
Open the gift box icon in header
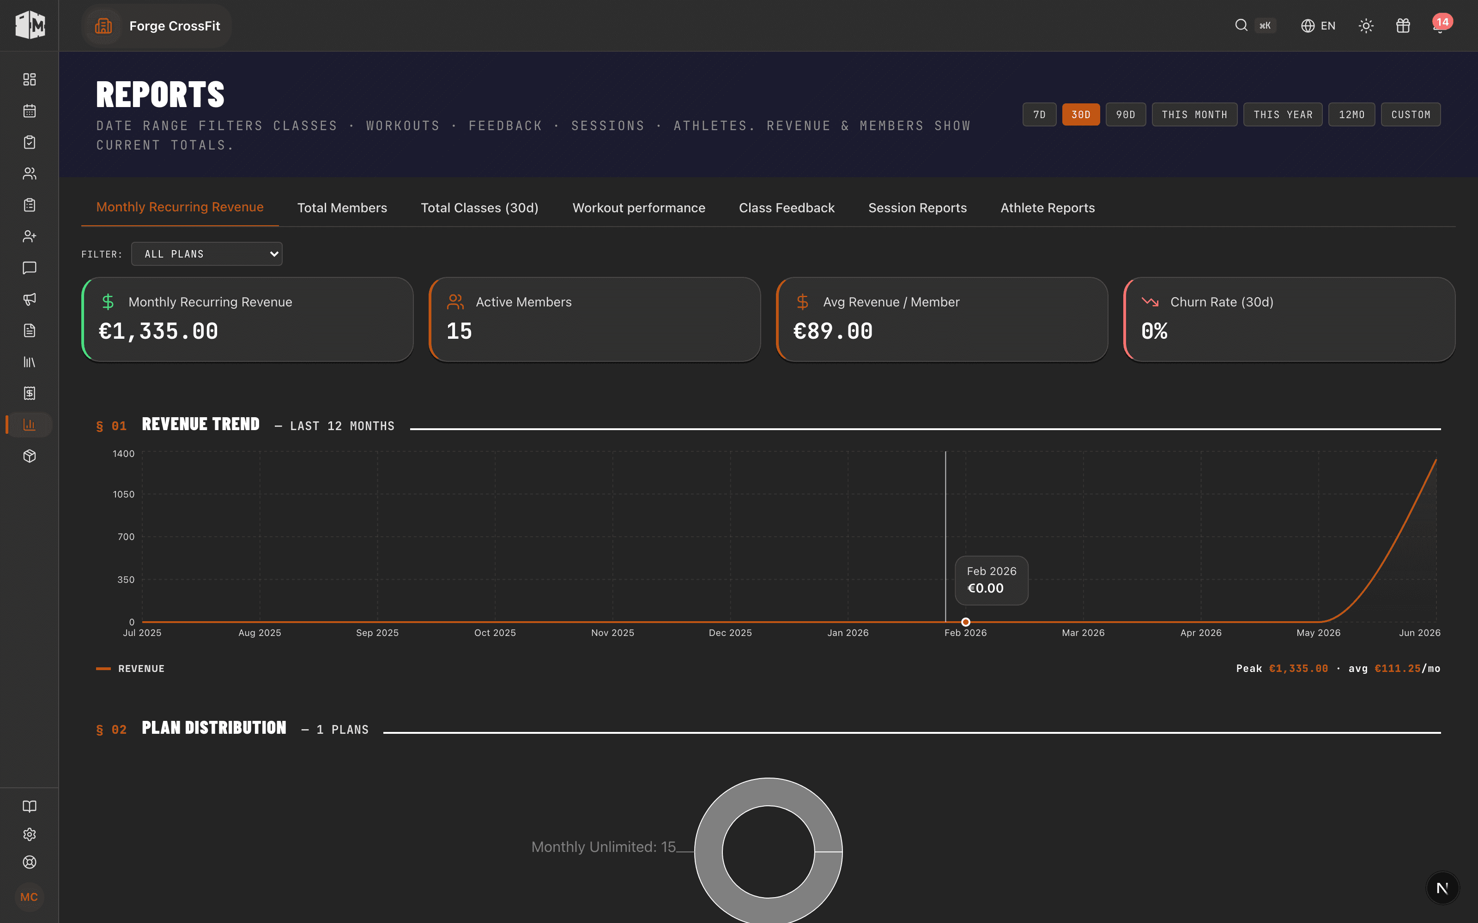(x=1403, y=26)
